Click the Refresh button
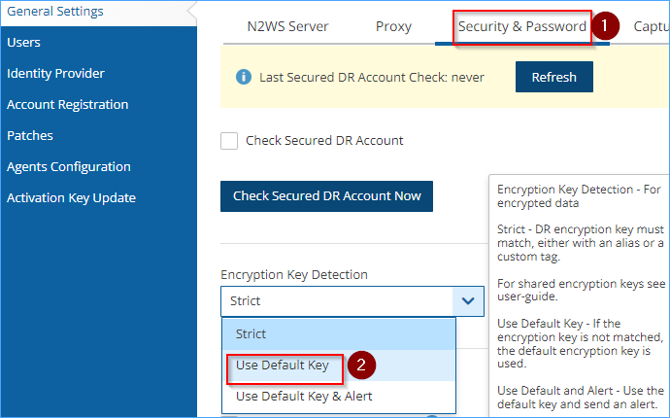 (554, 77)
